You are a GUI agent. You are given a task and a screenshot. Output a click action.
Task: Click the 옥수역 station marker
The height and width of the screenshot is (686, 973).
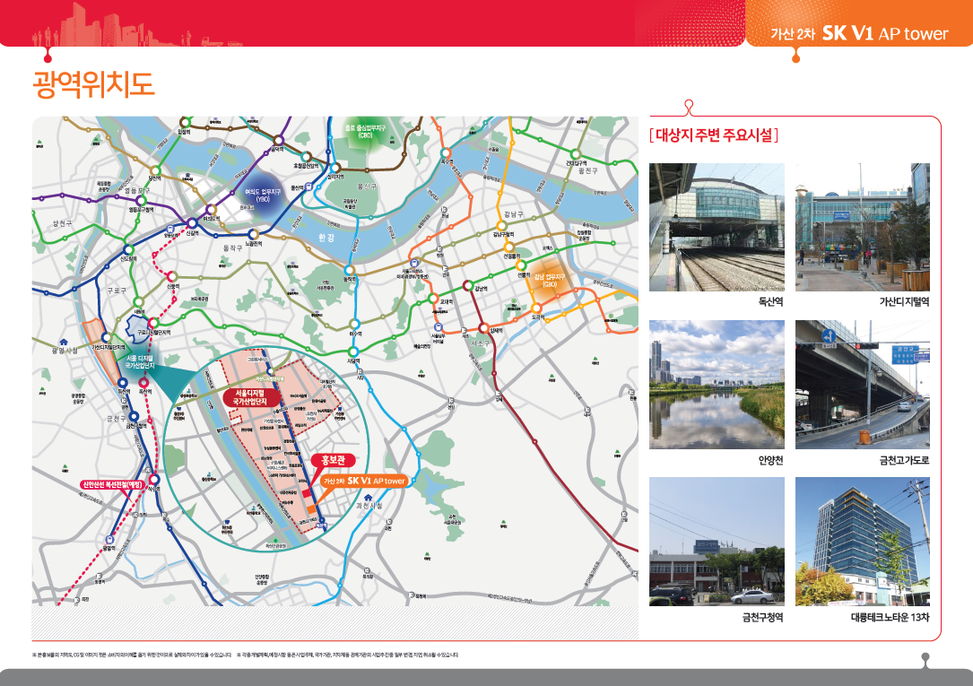tap(446, 152)
